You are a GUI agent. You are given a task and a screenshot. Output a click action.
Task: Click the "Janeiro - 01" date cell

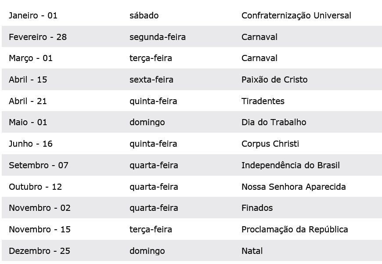pyautogui.click(x=33, y=15)
